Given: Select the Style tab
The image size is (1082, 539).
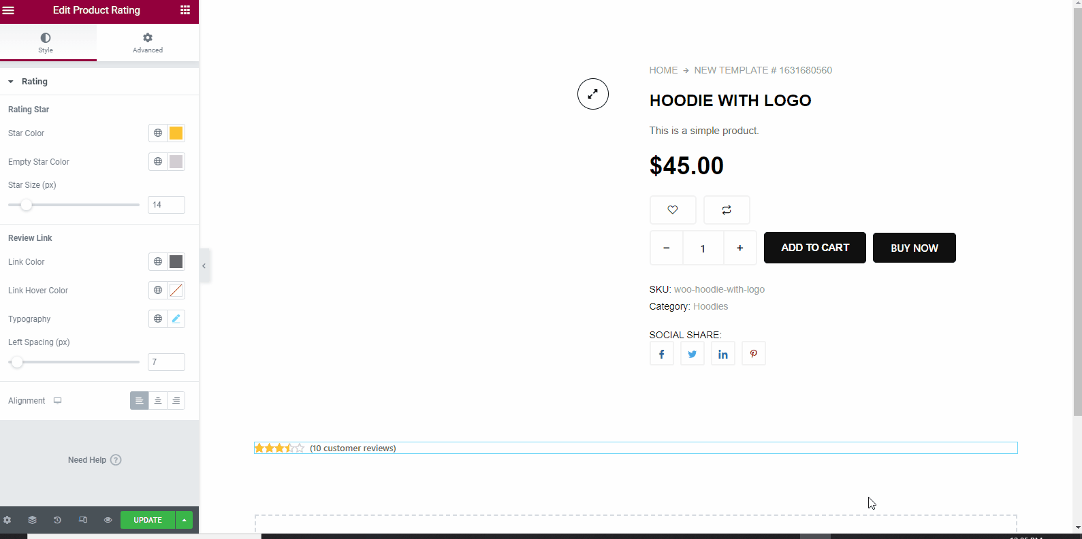Looking at the screenshot, I should click(x=46, y=42).
